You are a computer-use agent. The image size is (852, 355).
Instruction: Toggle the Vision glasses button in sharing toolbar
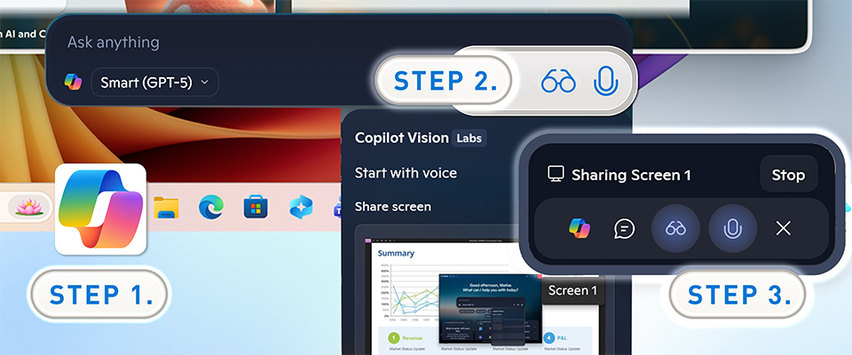click(675, 228)
